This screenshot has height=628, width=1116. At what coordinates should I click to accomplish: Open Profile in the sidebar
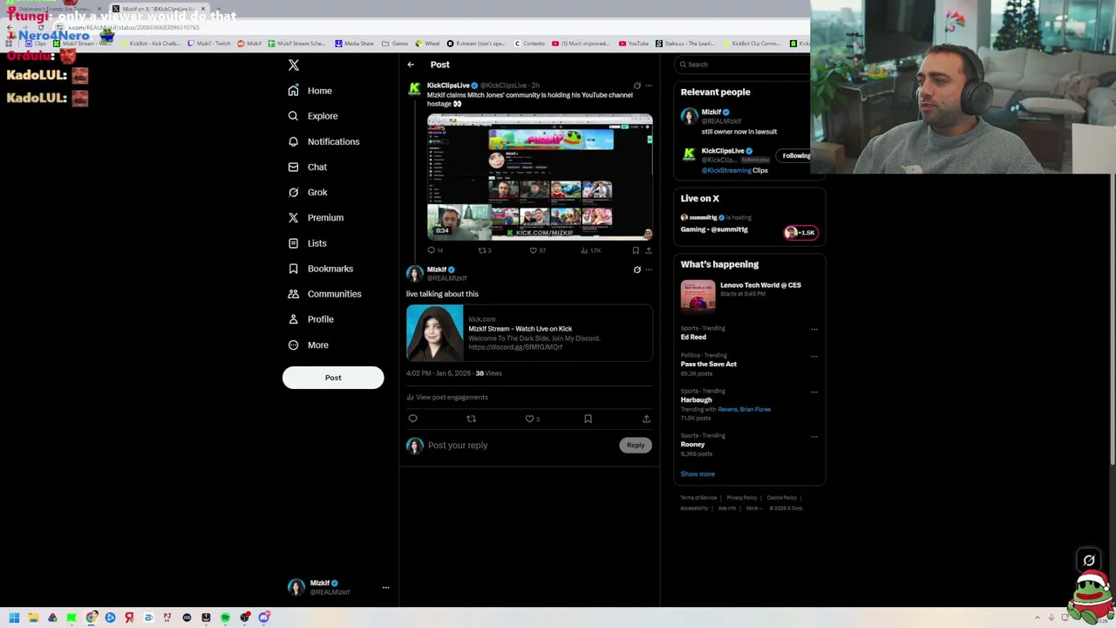[310, 319]
